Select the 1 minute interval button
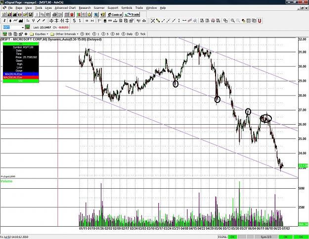This screenshot has height=239, width=309. click(x=96, y=34)
